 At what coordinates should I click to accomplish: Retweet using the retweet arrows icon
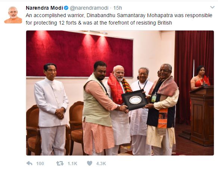60,163
